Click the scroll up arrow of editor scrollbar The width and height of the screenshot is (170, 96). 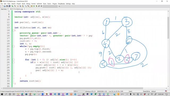(168, 11)
